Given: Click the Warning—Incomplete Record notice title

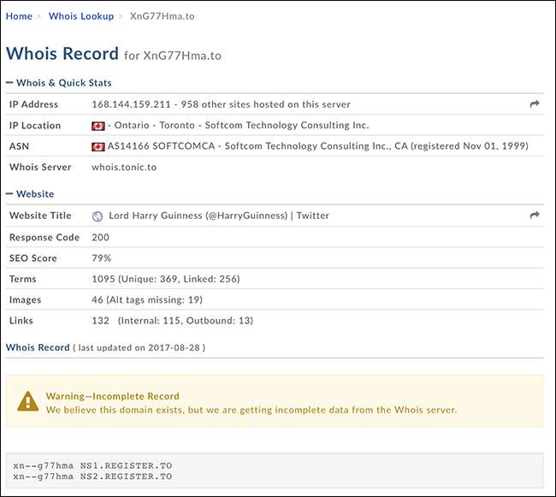Looking at the screenshot, I should (112, 396).
